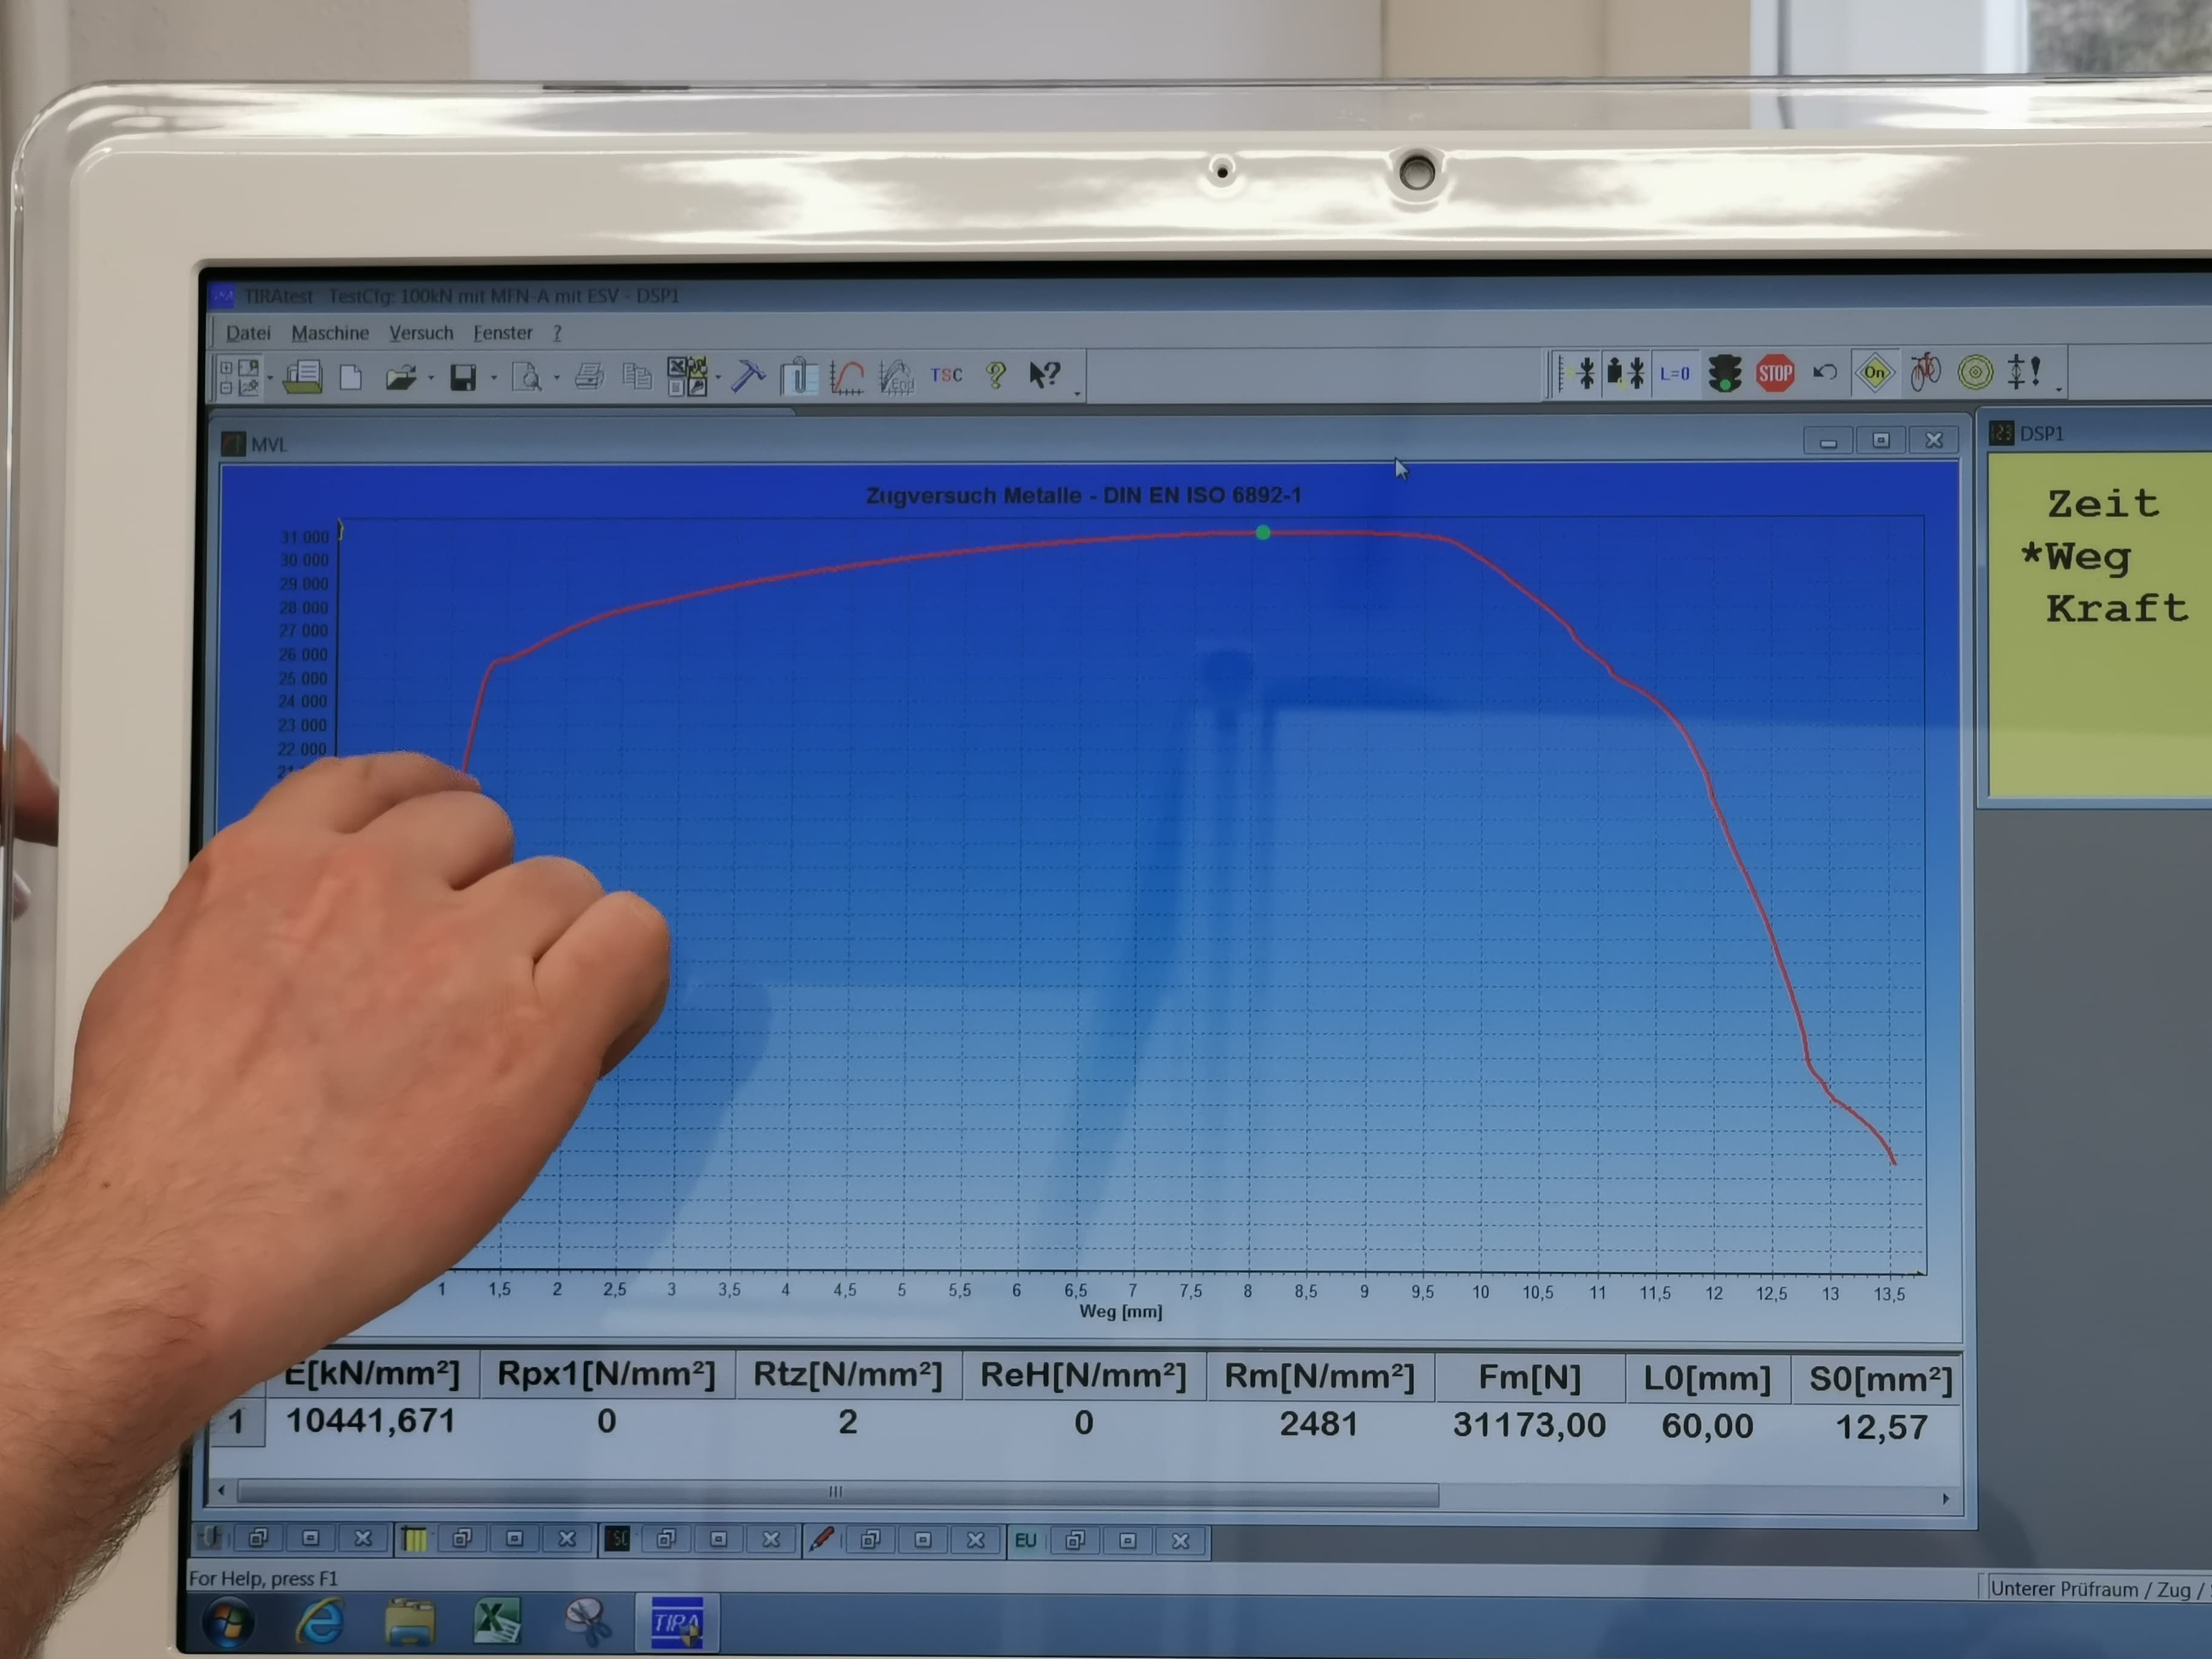Click the green traffic light start icon
The height and width of the screenshot is (1659, 2212).
[1724, 374]
